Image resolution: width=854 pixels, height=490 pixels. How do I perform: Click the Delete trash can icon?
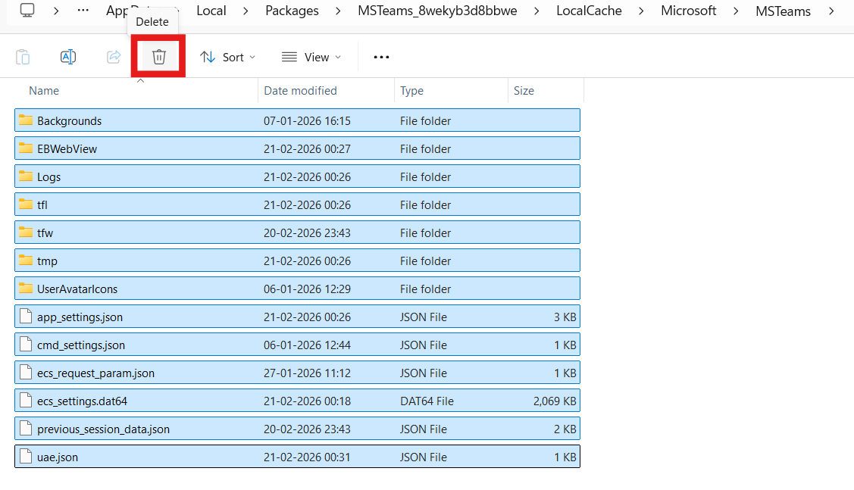point(158,57)
